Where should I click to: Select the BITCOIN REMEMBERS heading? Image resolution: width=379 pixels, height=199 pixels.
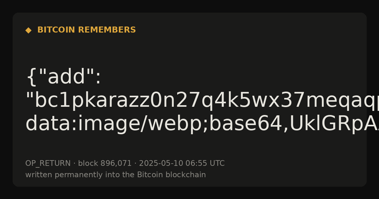tap(87, 30)
